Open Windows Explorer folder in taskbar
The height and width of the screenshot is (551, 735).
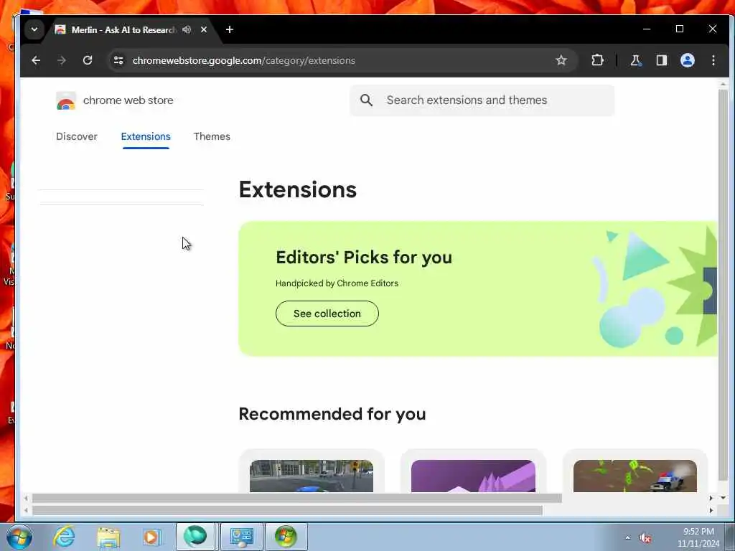108,537
